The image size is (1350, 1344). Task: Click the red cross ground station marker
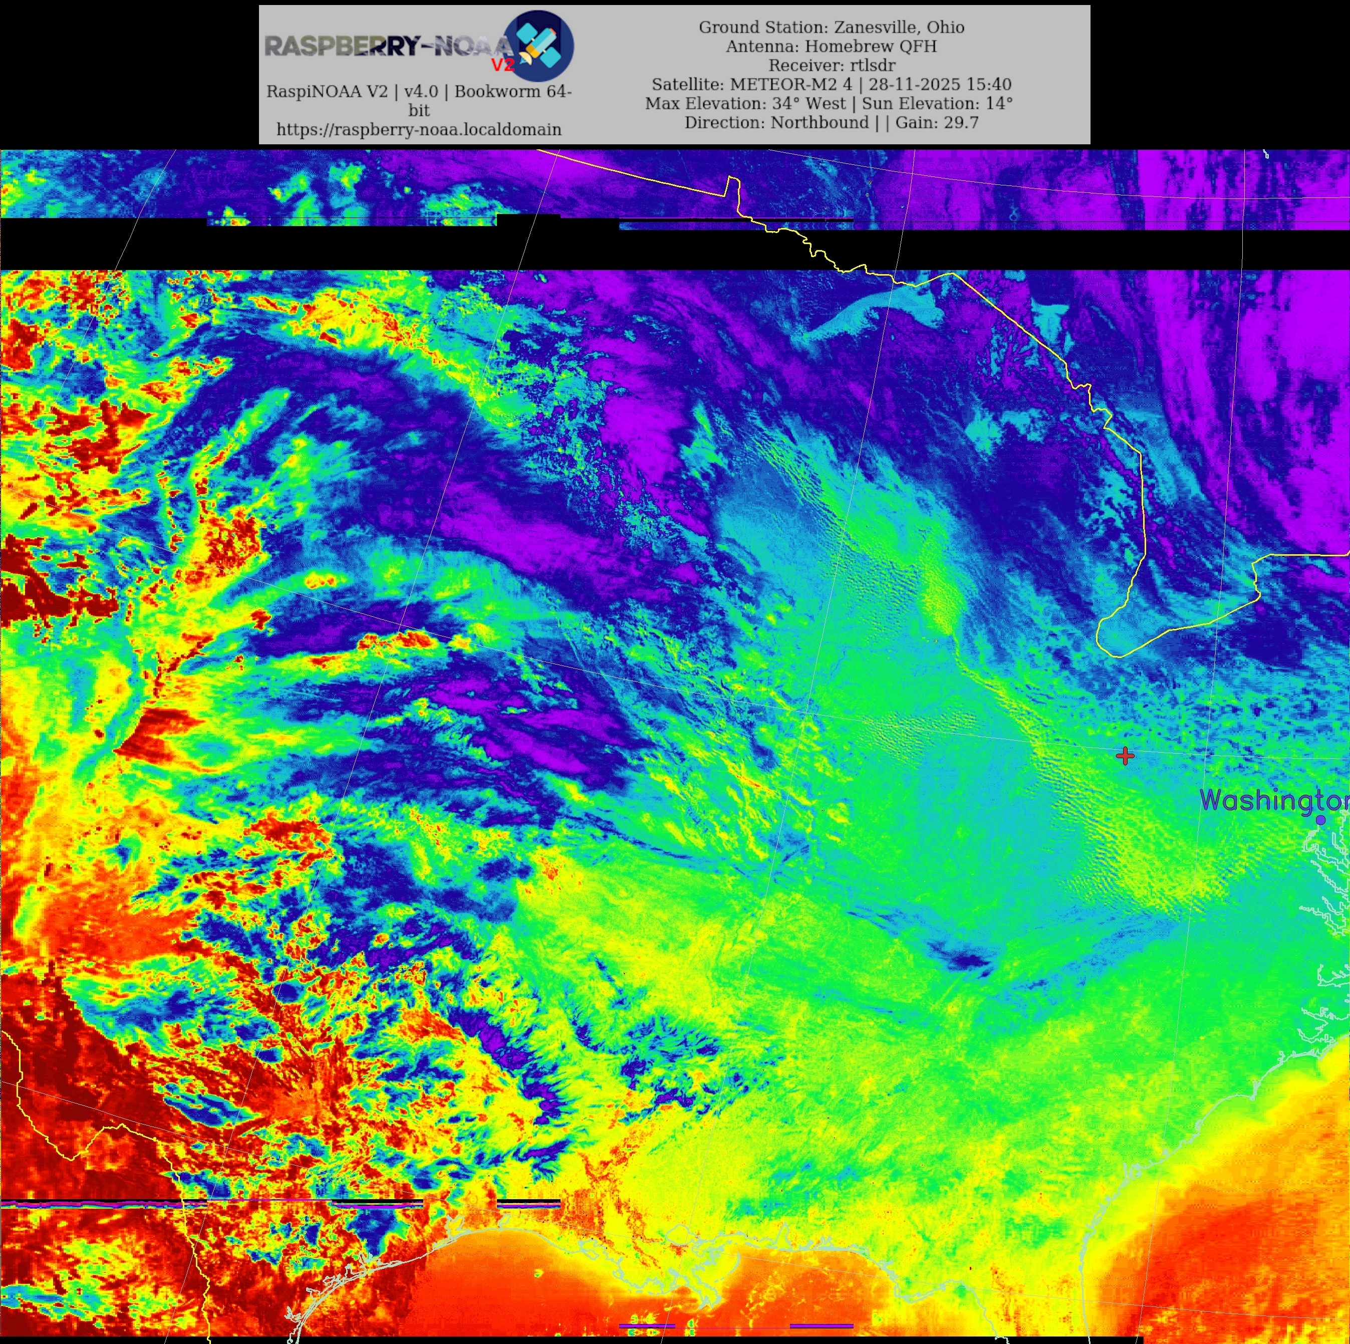tap(1124, 756)
